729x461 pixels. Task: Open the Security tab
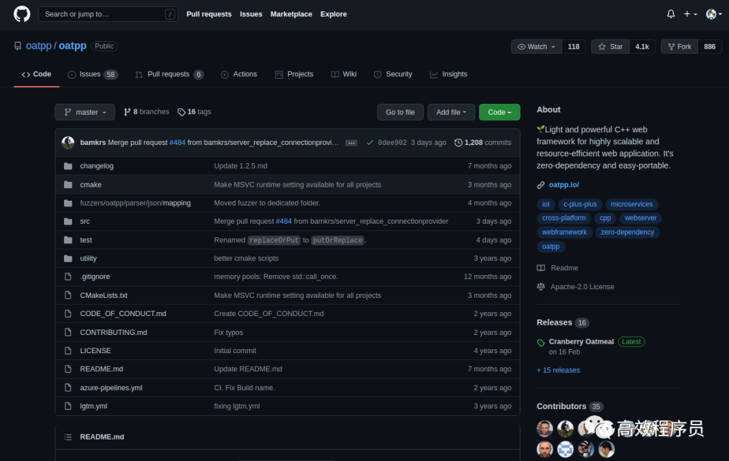click(x=393, y=74)
